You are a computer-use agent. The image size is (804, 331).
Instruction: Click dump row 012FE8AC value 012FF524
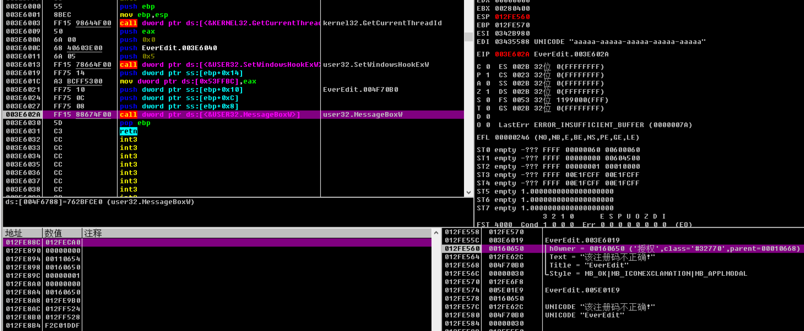[x=63, y=309]
